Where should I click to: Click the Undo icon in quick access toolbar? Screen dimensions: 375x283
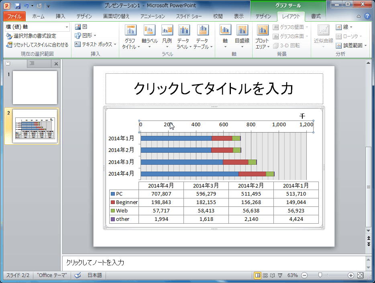click(x=26, y=6)
